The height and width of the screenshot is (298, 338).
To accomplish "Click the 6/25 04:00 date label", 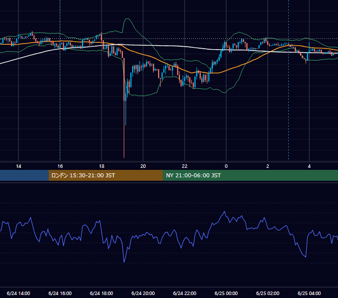I will tap(309, 293).
